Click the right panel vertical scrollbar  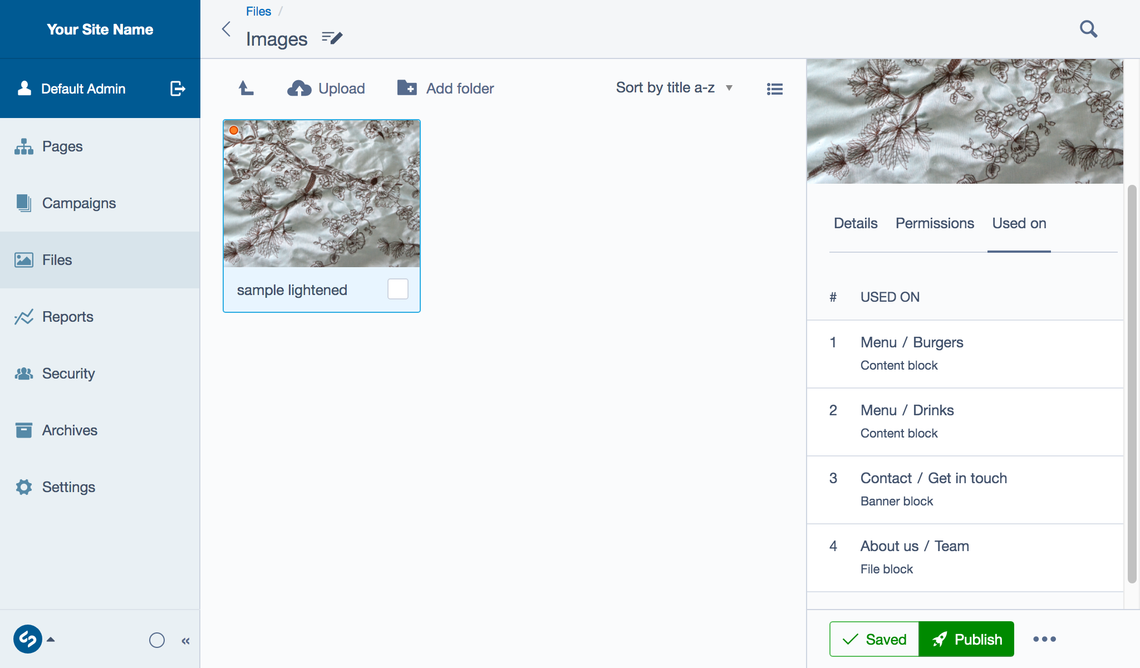tap(1132, 384)
